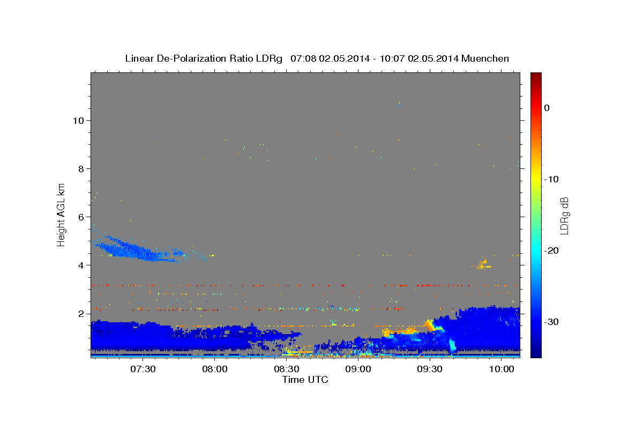The height and width of the screenshot is (429, 643).
Task: Click the 09:00 time tick label
Action: pos(358,369)
